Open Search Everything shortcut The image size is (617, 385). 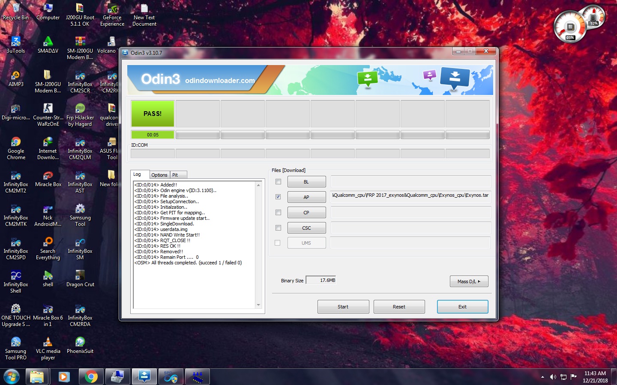[x=48, y=248]
